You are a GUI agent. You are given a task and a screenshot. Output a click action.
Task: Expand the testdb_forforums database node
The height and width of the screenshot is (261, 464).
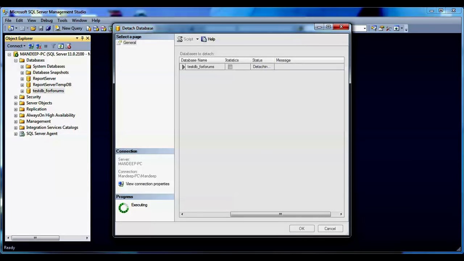click(x=22, y=91)
